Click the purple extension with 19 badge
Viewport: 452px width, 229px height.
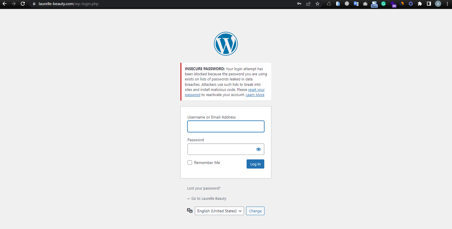coord(393,4)
